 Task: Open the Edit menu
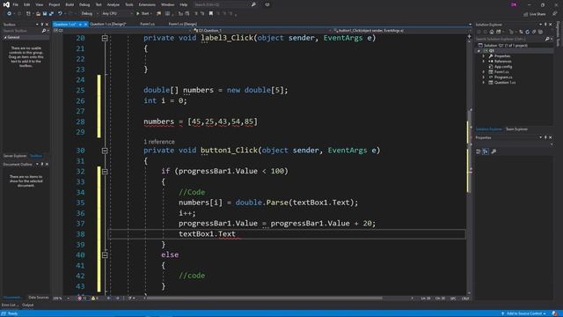pos(27,4)
